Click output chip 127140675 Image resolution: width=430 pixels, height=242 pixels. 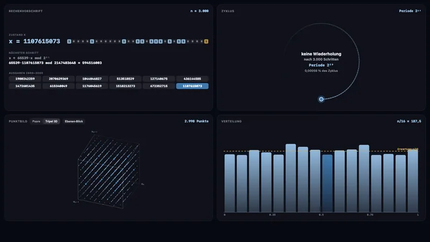click(x=159, y=79)
